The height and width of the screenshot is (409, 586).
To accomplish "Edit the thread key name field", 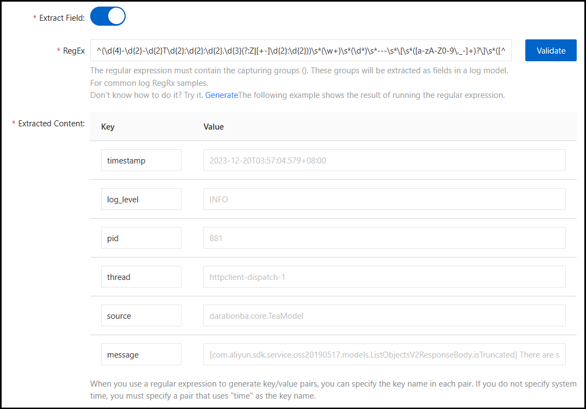I will pos(141,277).
